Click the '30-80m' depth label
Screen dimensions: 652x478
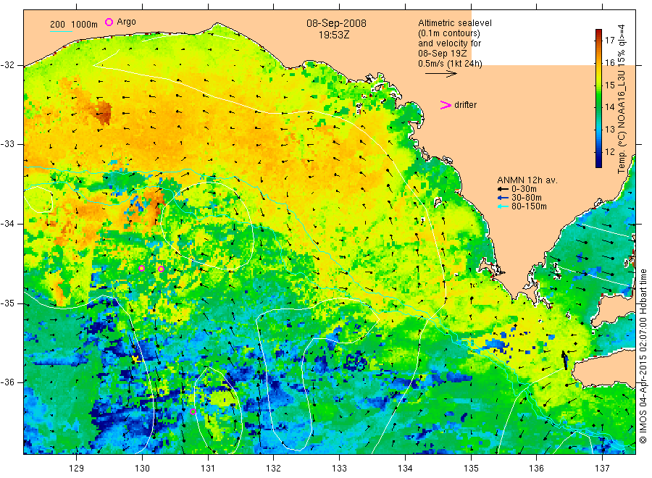pyautogui.click(x=527, y=198)
